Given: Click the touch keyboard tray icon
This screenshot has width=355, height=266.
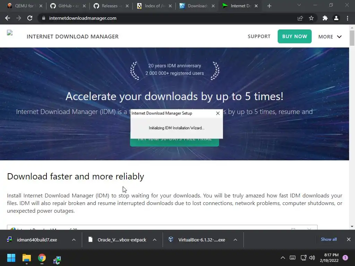Looking at the screenshot, I should pyautogui.click(x=293, y=258).
